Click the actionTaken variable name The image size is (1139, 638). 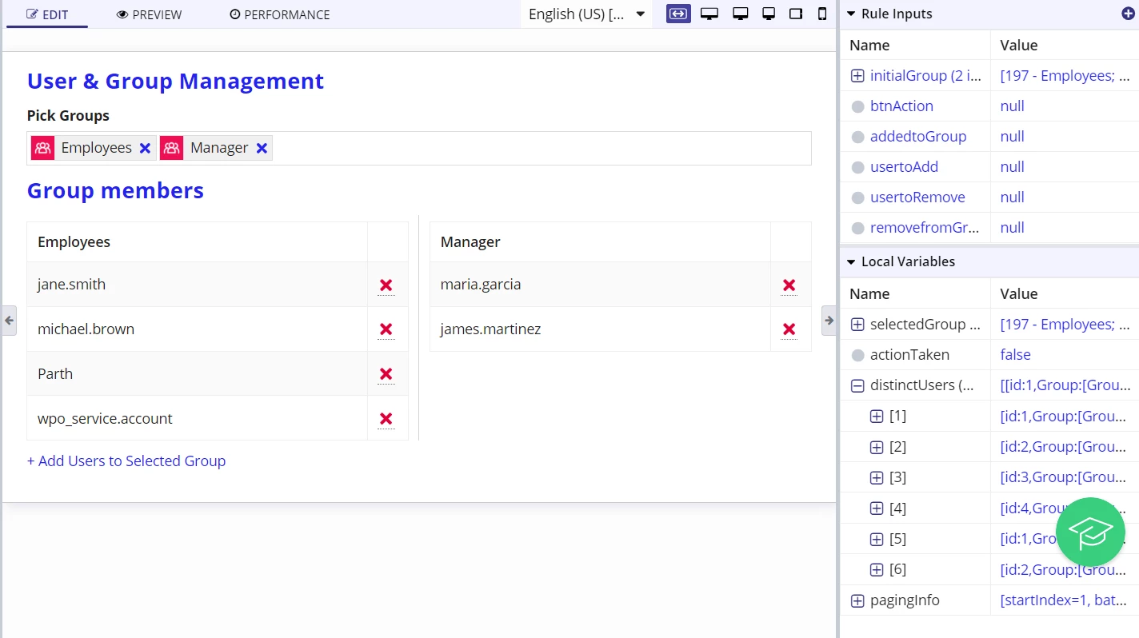click(x=909, y=355)
